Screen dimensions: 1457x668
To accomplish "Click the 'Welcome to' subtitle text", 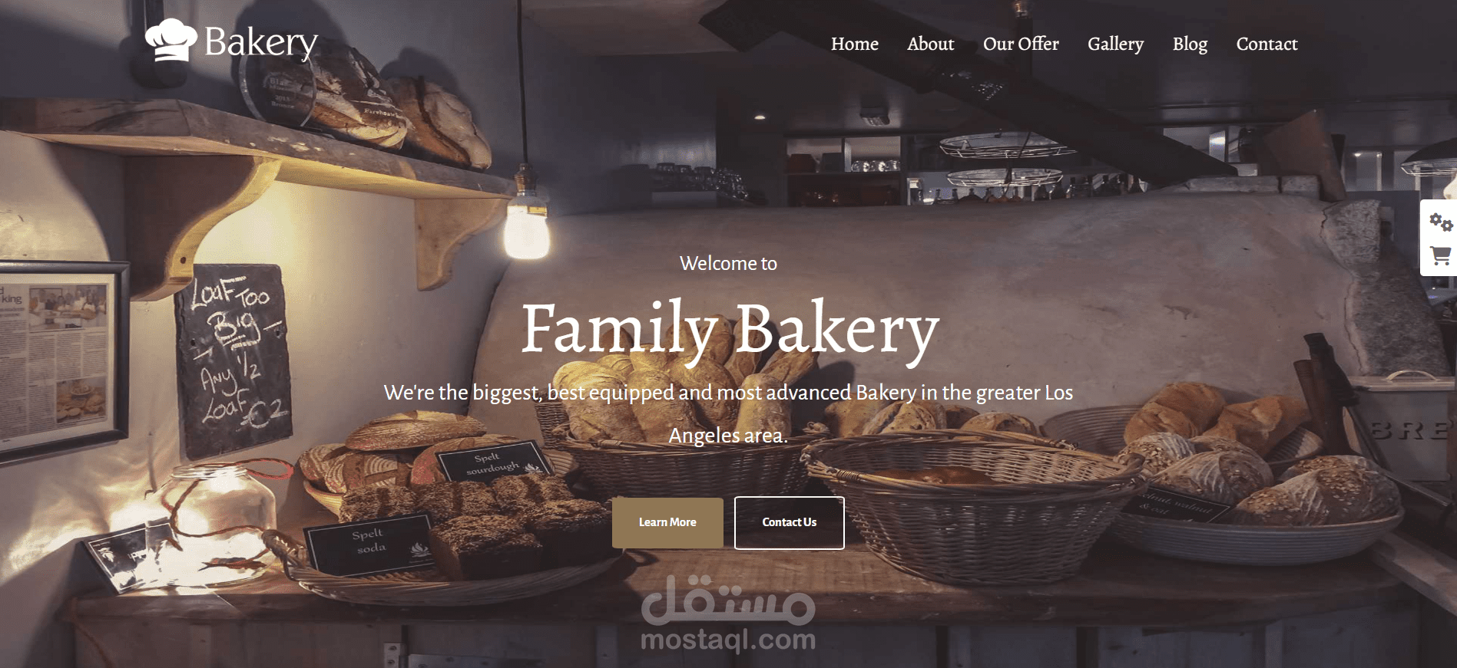I will (728, 263).
